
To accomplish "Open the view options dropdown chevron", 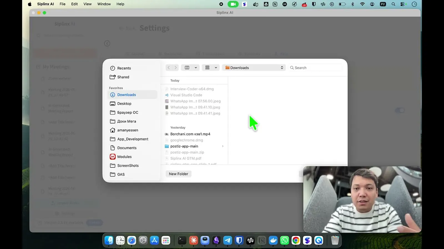I will (196, 68).
